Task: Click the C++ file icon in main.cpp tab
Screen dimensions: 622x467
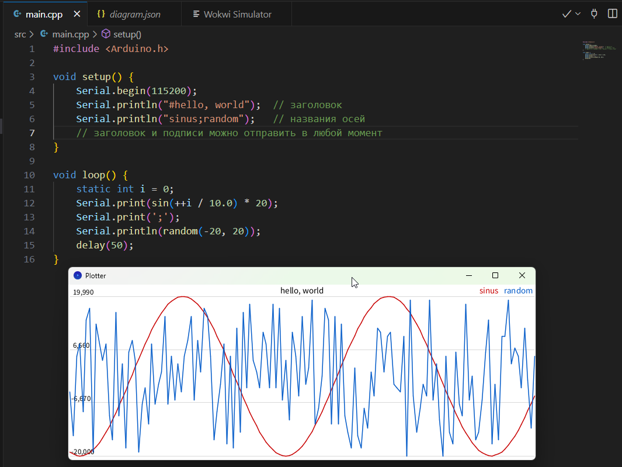Action: tap(17, 14)
